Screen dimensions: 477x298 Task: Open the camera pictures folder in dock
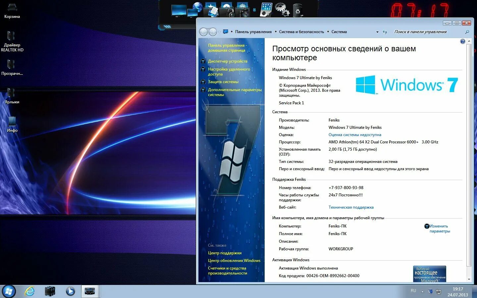(x=243, y=9)
